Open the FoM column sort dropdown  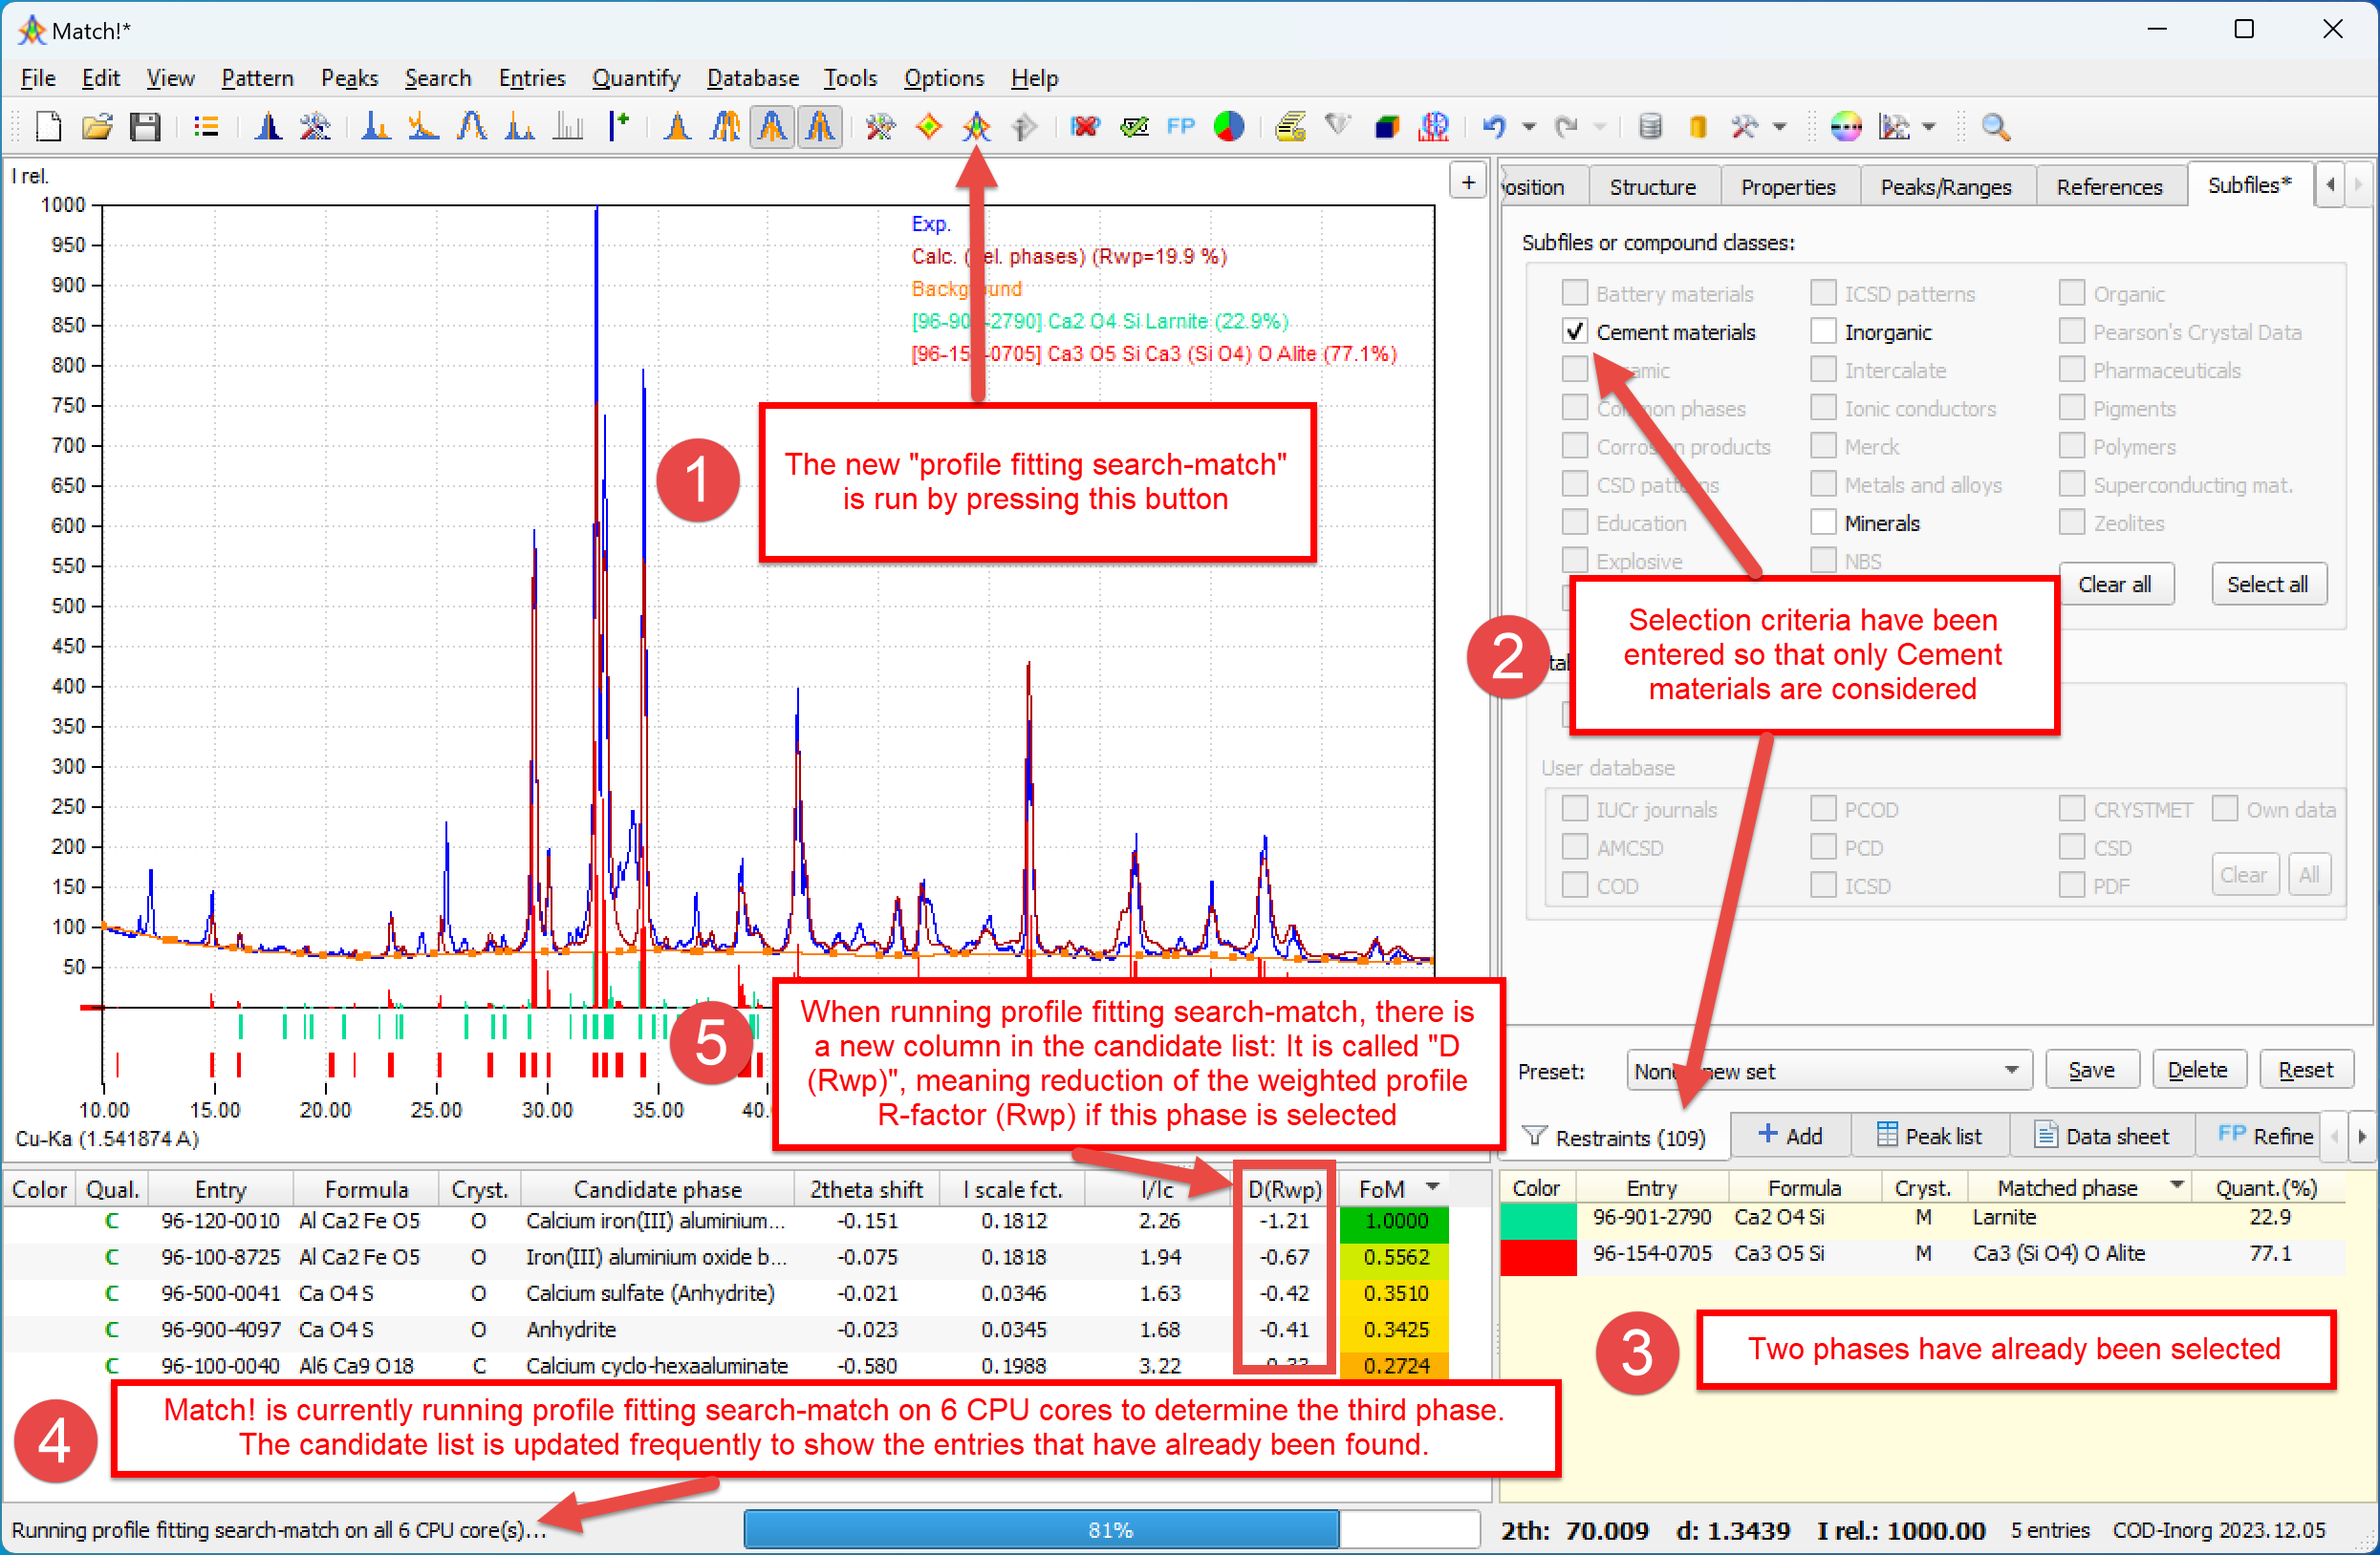[x=1434, y=1188]
